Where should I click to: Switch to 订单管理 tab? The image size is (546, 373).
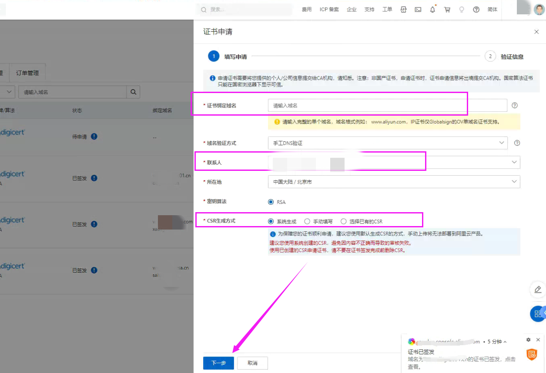27,73
